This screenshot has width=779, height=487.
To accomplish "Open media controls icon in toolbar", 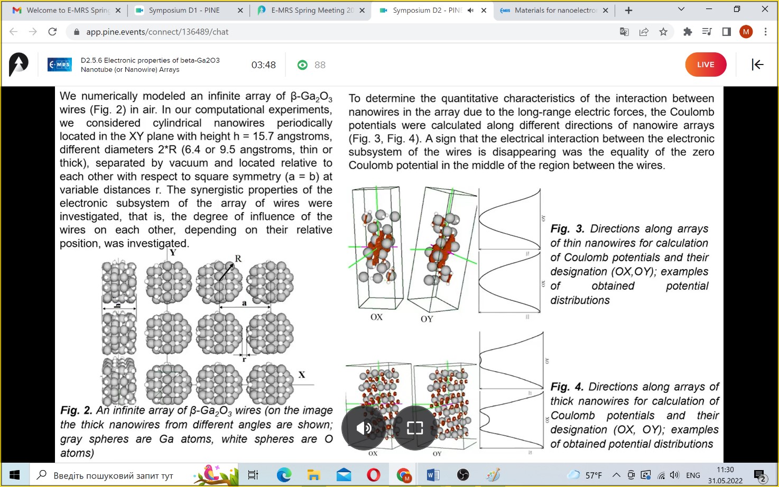I will (707, 32).
